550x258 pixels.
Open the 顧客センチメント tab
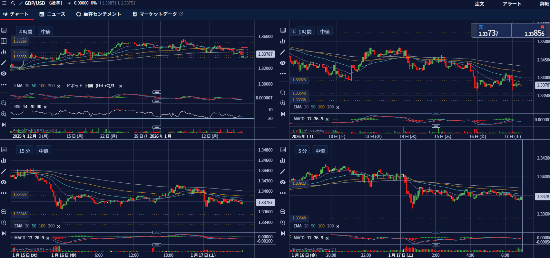pos(98,14)
